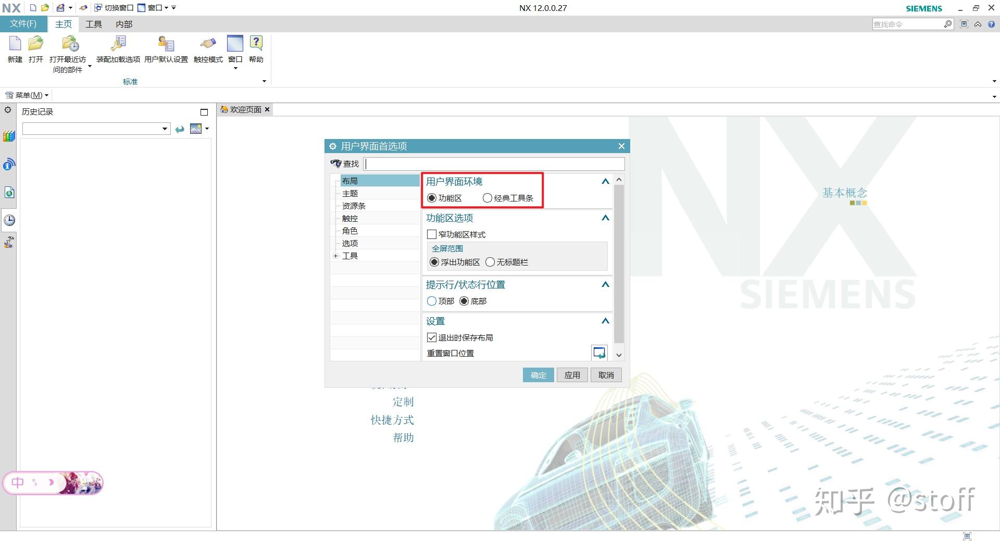
Task: Enable the 窄功能区样式 checkbox
Action: tap(431, 234)
